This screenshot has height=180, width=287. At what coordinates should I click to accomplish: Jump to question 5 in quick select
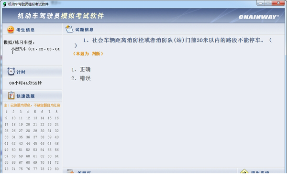pyautogui.click(x=35, y=112)
